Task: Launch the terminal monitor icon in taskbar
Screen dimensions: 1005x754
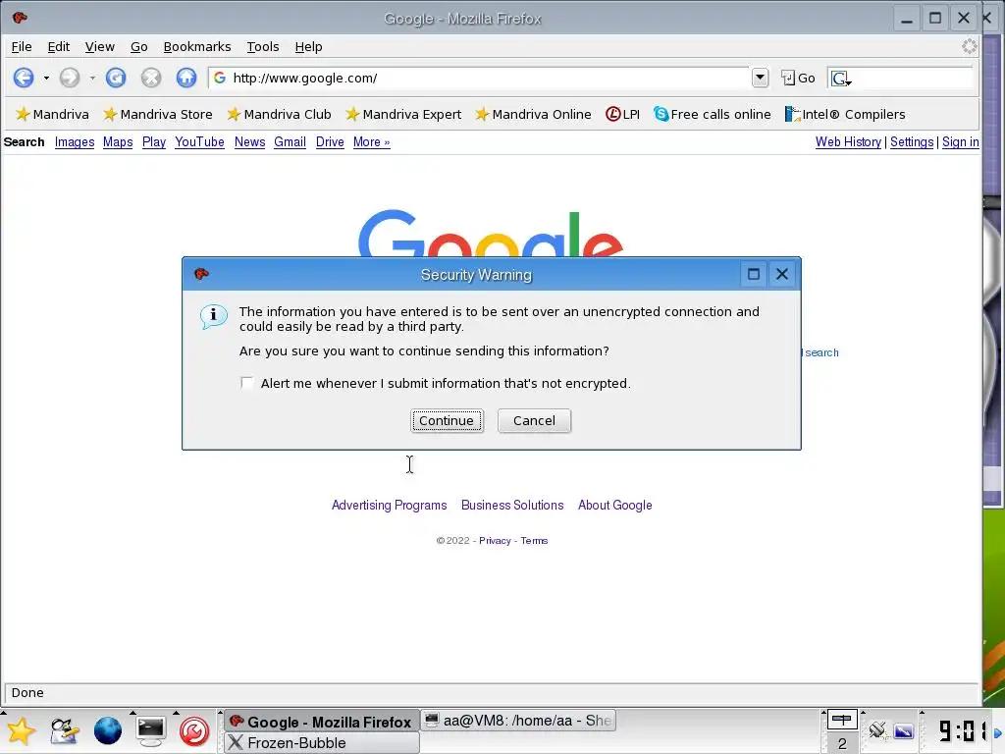Action: pos(150,730)
